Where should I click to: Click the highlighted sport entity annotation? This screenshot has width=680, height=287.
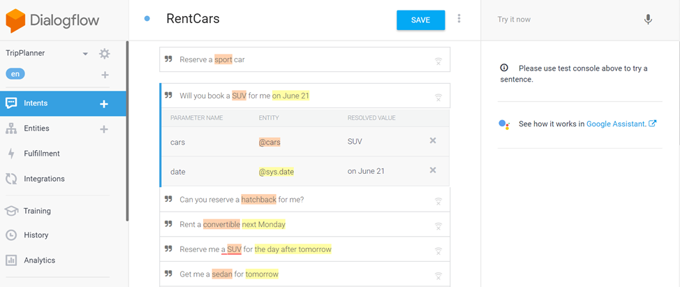(223, 60)
